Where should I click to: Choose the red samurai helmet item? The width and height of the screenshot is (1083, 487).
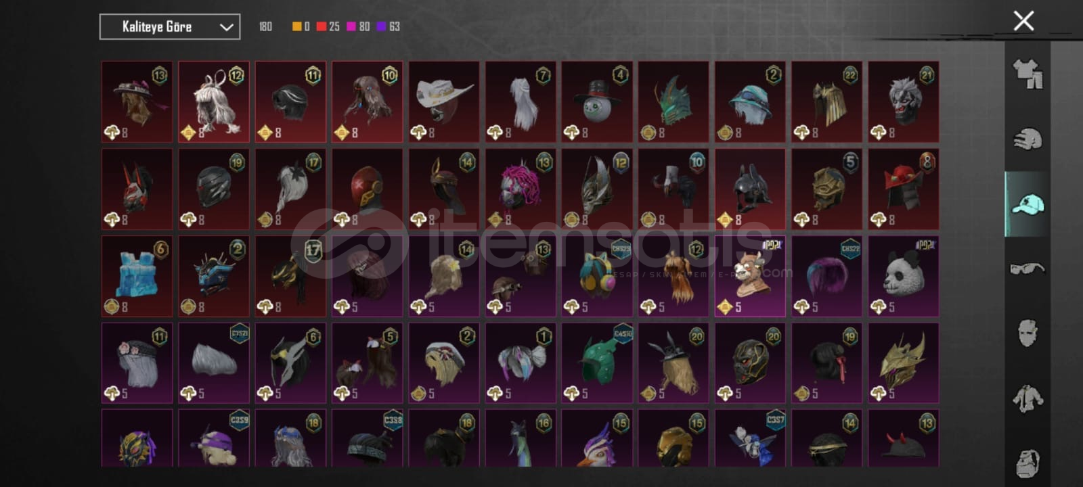[x=903, y=189]
